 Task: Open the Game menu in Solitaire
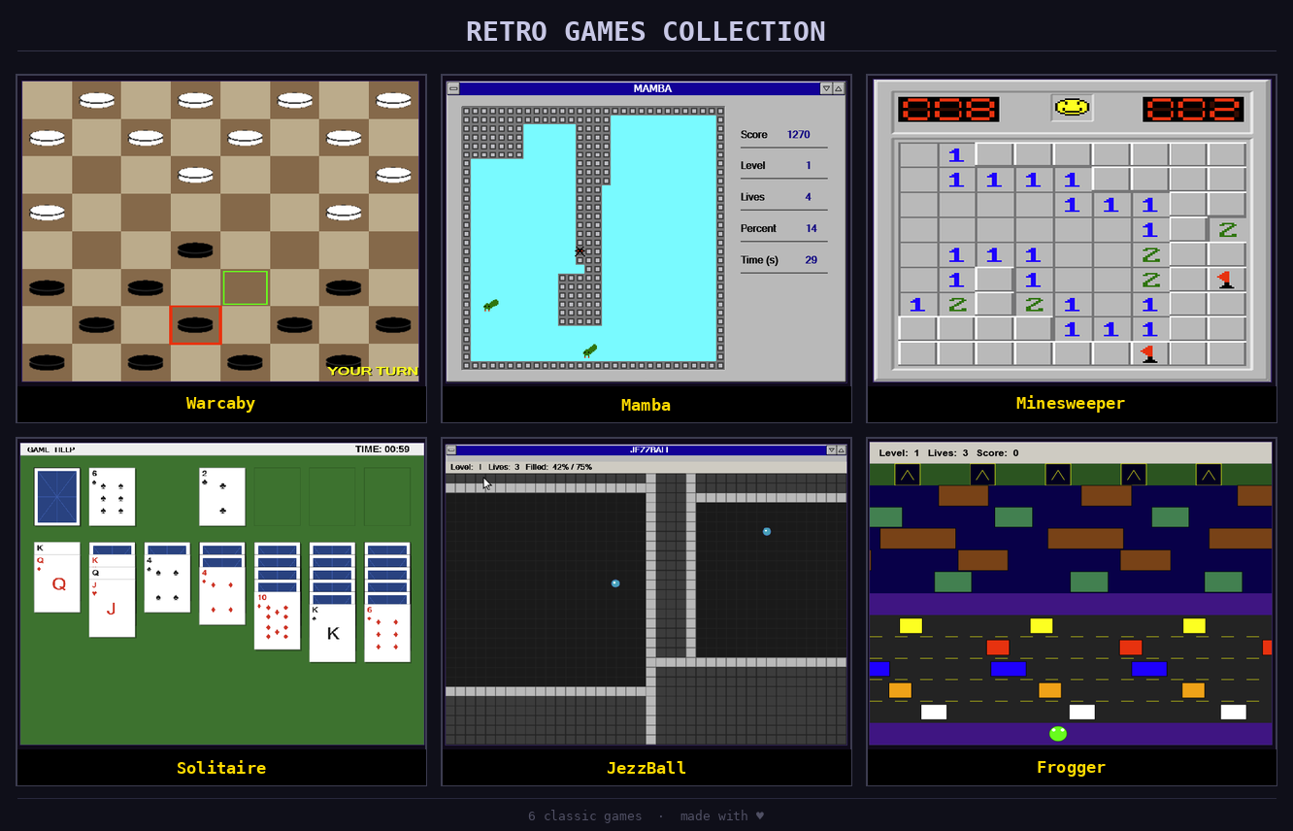(x=38, y=449)
